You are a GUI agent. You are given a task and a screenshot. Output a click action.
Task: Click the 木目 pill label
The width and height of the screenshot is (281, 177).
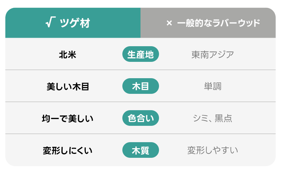tap(140, 86)
